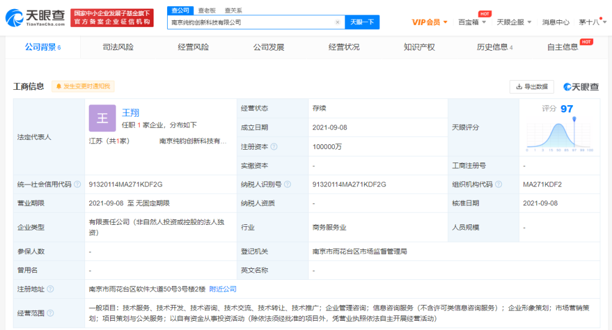Click the 天眼一下 search button

pos(362,22)
